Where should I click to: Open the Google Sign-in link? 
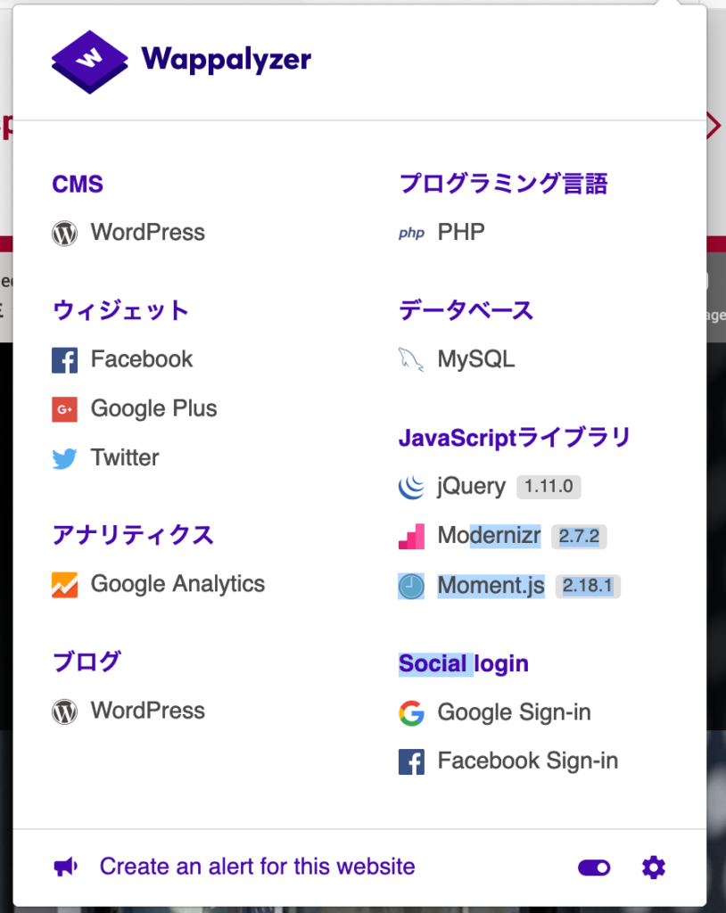(x=514, y=712)
